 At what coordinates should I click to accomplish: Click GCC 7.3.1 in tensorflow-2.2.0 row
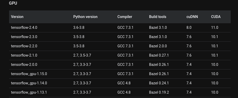pos(125,46)
